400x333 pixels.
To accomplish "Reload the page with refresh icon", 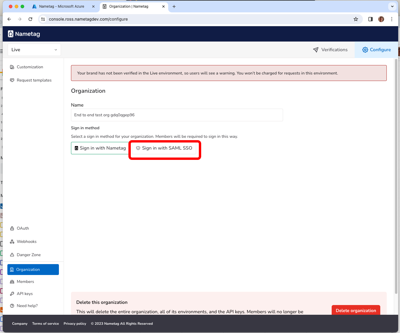I will pos(30,19).
